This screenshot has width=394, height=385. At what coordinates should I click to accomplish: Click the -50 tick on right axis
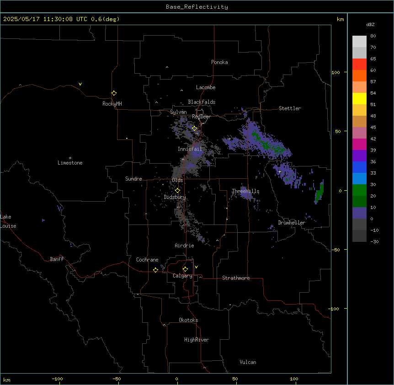[x=335, y=250]
